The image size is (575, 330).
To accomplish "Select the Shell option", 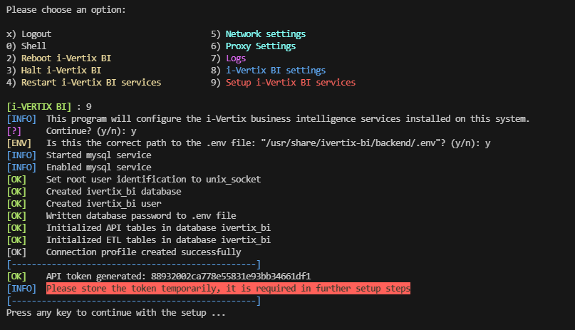I will tap(26, 46).
